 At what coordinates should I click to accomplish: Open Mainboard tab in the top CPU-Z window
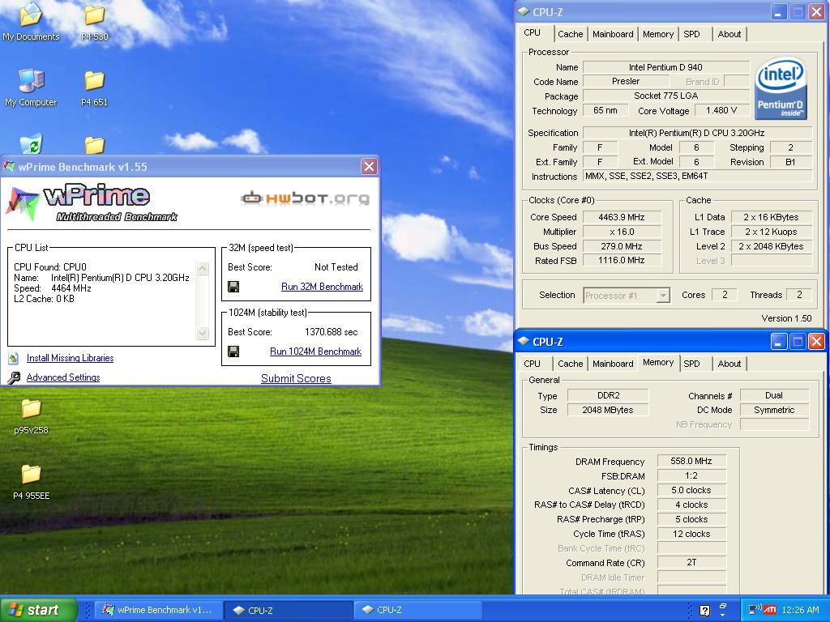point(613,34)
